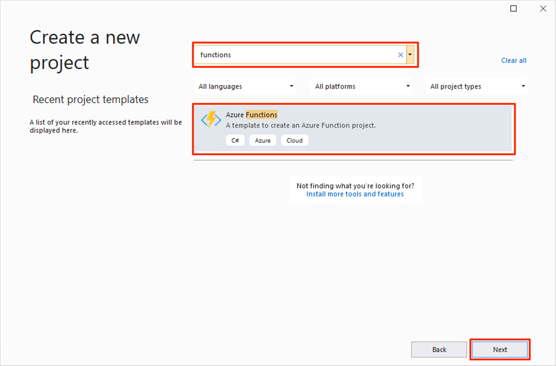The image size is (556, 366).
Task: Click the 'Not finding what you're looking for?' text
Action: [x=355, y=186]
